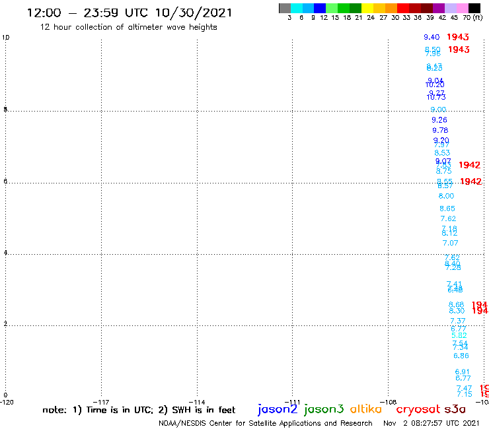Click the -111 longitude axis label
This screenshot has height=429, width=489.
(x=292, y=402)
